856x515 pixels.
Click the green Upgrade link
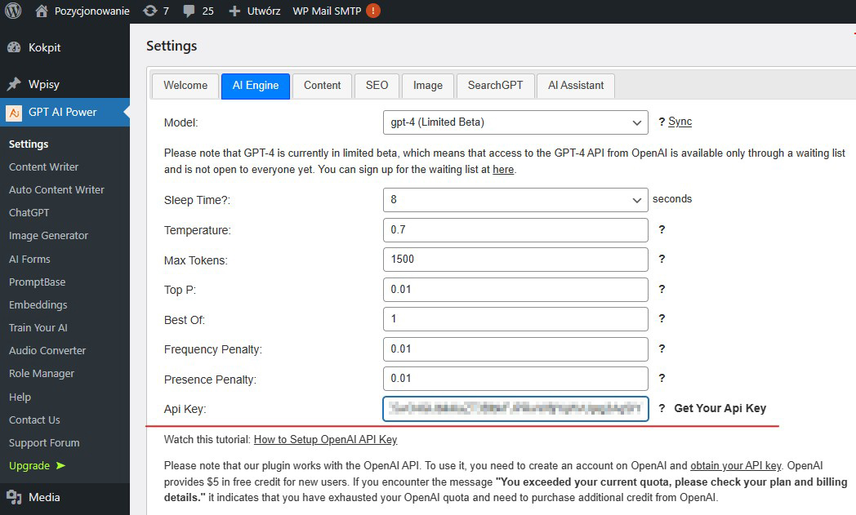pyautogui.click(x=29, y=466)
